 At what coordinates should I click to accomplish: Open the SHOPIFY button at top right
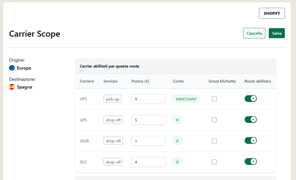point(272,13)
